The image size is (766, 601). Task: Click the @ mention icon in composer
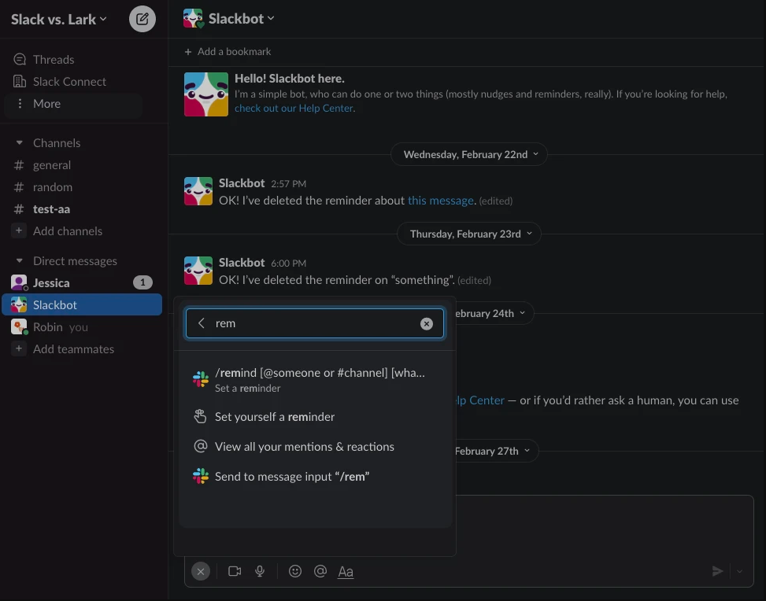[x=320, y=571]
